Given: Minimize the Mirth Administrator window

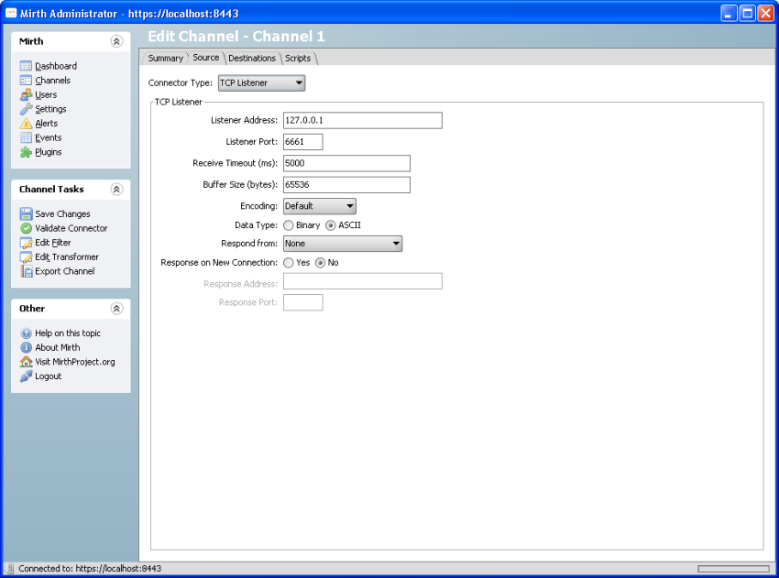Looking at the screenshot, I should (729, 14).
